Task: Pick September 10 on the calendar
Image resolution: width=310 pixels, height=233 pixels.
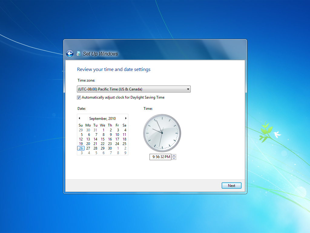Action: [x=117, y=134]
